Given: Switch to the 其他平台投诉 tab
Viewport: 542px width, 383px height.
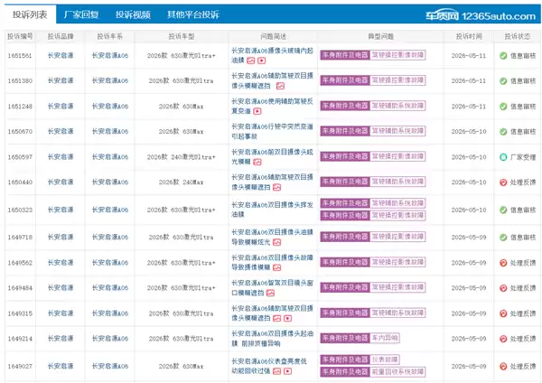Looking at the screenshot, I should click(193, 14).
